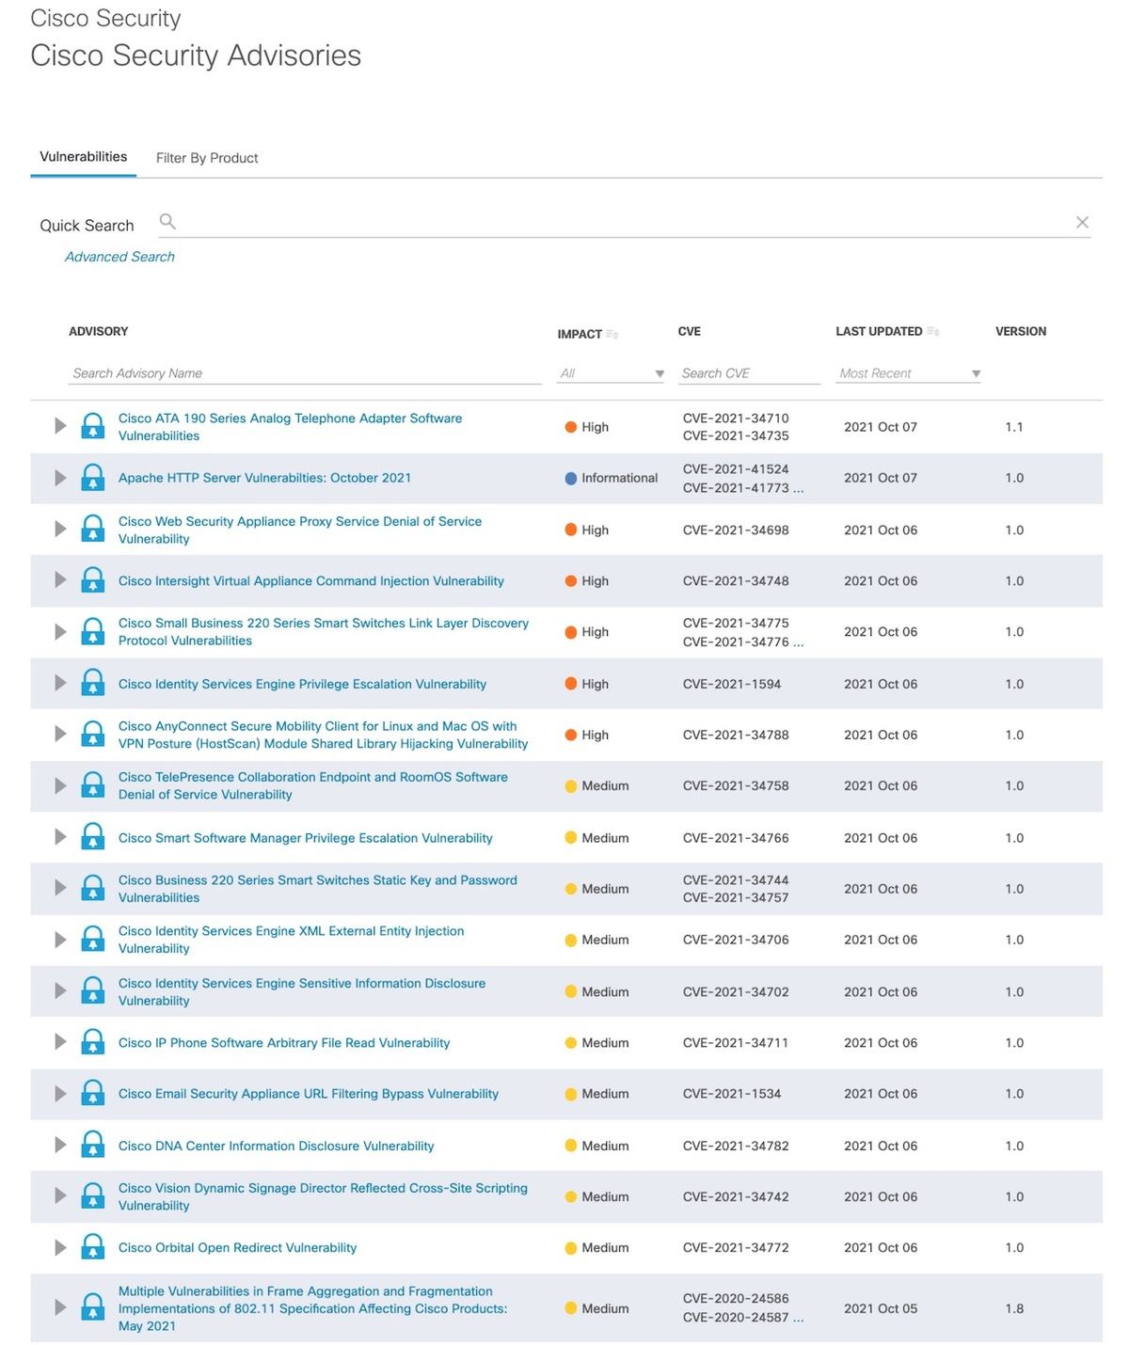Screen dimensions: 1129x1345
Task: Switch to the Filter By Product tab
Action: coord(207,158)
